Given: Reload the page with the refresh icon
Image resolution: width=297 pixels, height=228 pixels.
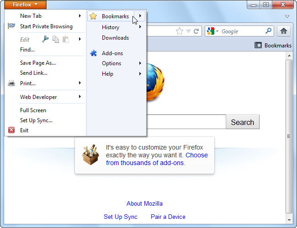Looking at the screenshot, I should click(196, 31).
